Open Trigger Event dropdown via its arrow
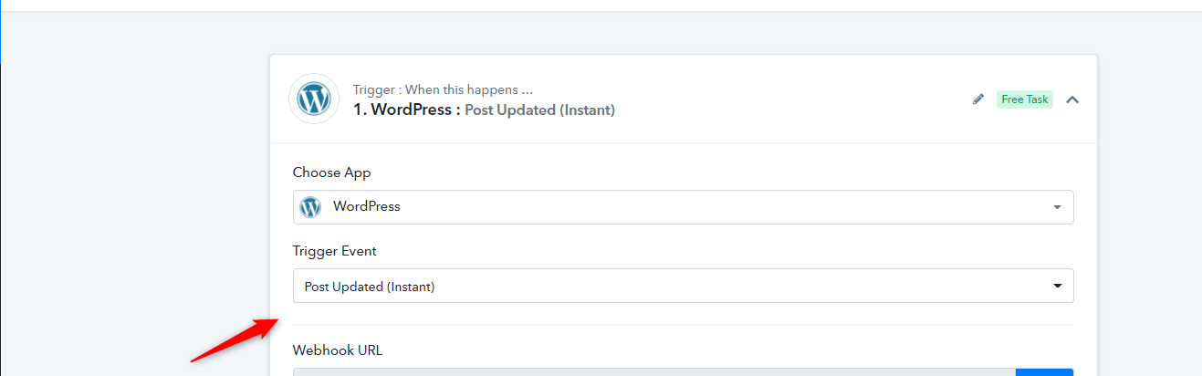This screenshot has width=1202, height=376. coord(1057,286)
